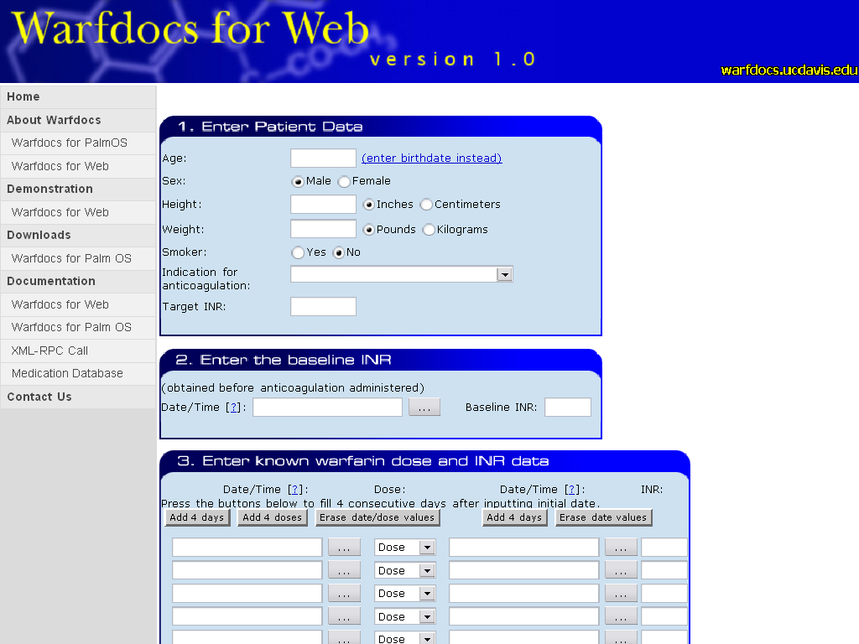This screenshot has height=644, width=859.
Task: Open Documentation sidebar section
Action: tap(78, 281)
